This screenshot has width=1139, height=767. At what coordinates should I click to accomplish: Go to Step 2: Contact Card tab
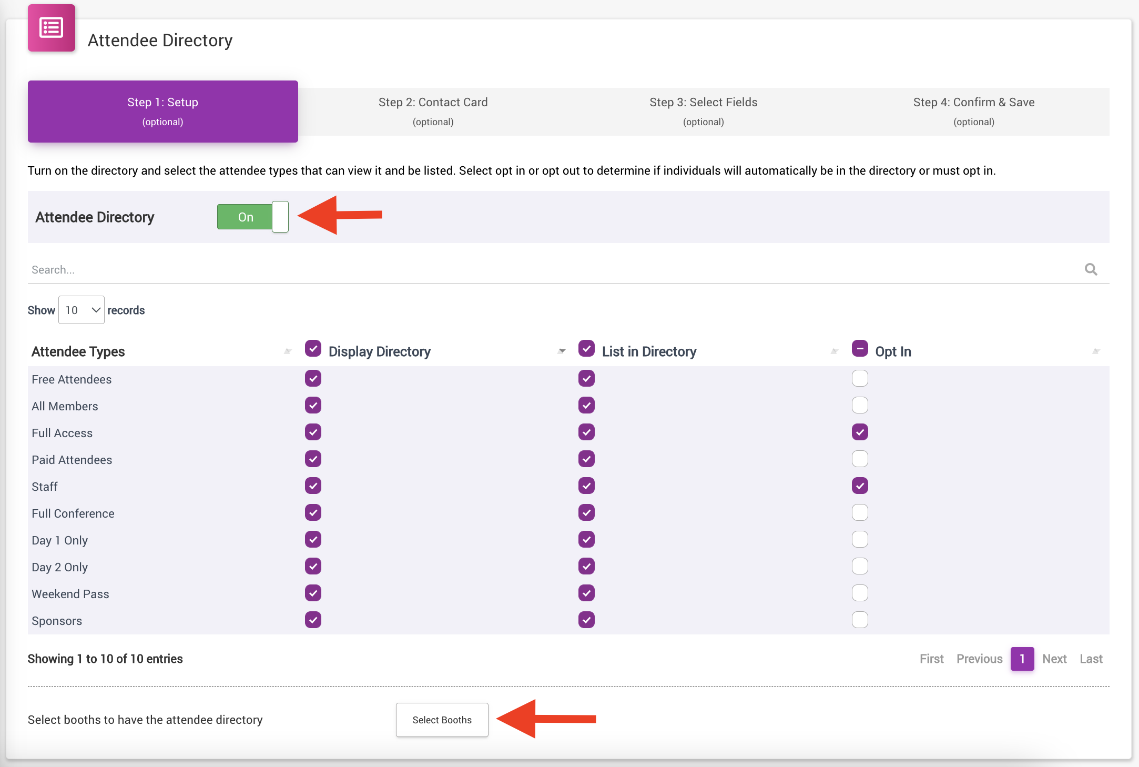tap(433, 111)
